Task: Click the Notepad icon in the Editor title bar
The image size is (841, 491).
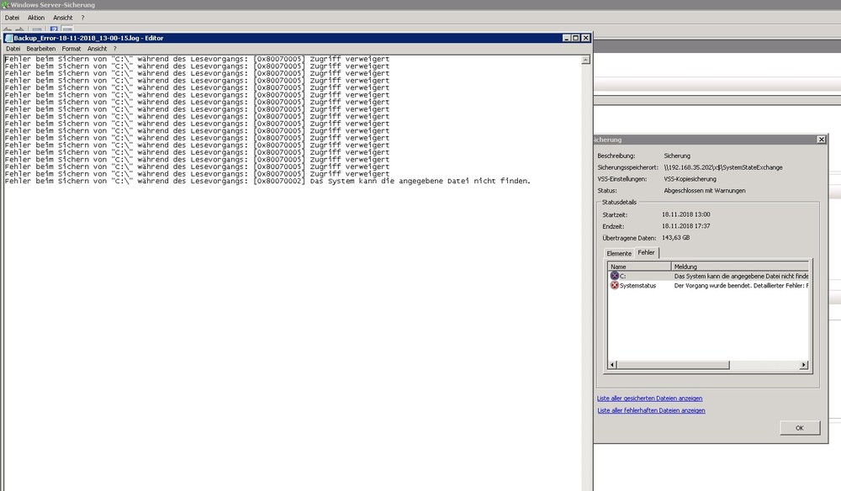Action: coord(8,38)
